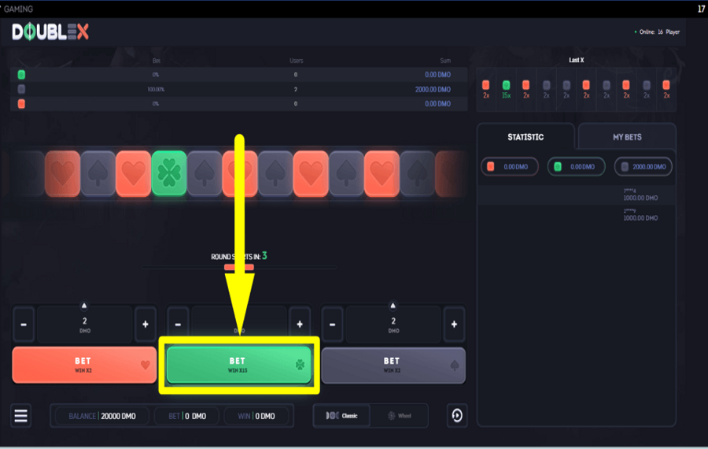Open the Statistic tab
708x449 pixels.
click(x=525, y=137)
